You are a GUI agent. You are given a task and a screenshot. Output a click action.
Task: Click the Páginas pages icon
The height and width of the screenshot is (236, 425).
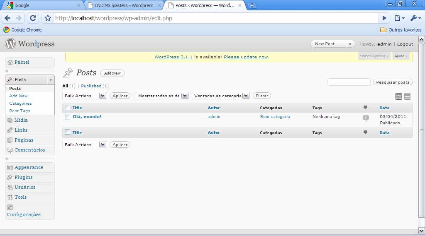pos(10,140)
